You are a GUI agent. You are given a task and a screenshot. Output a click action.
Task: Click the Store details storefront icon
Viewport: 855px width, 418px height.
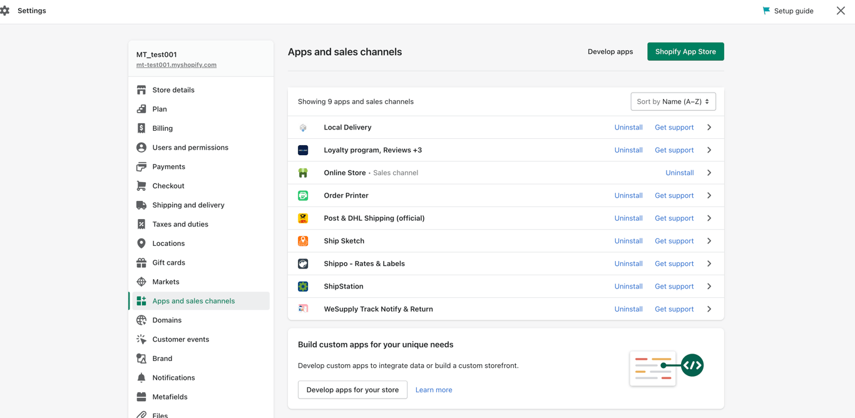(141, 90)
